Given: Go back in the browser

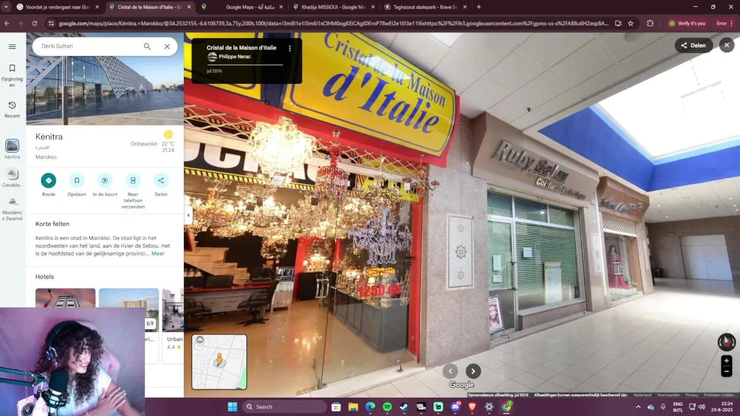Looking at the screenshot, I should click(x=7, y=23).
